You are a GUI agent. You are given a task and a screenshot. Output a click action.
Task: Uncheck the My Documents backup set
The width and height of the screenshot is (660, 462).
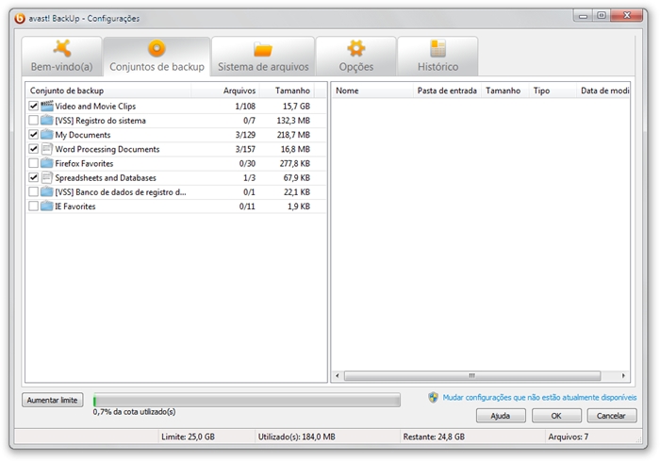click(34, 135)
